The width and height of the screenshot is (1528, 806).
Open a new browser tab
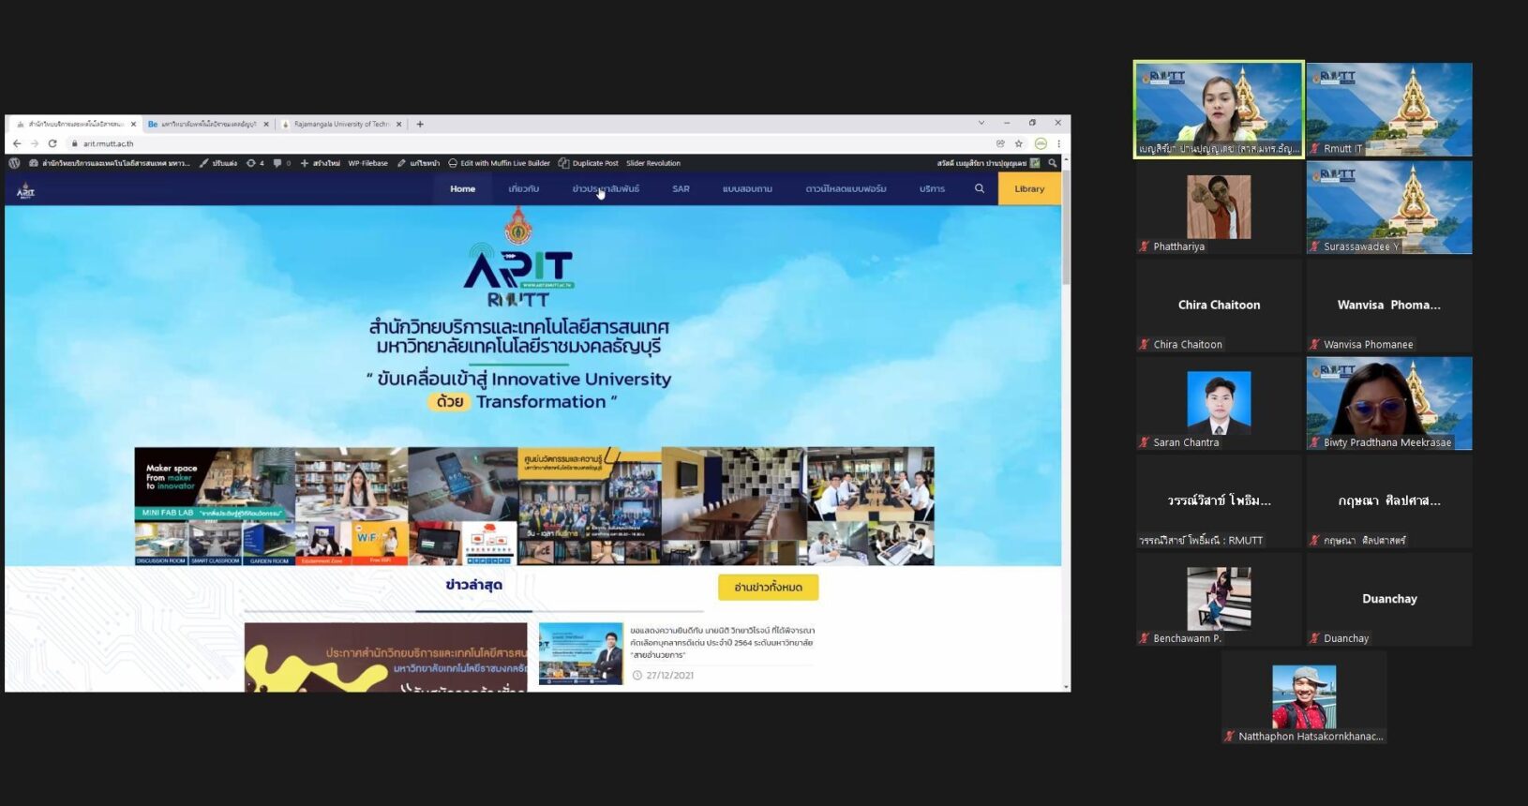point(420,124)
